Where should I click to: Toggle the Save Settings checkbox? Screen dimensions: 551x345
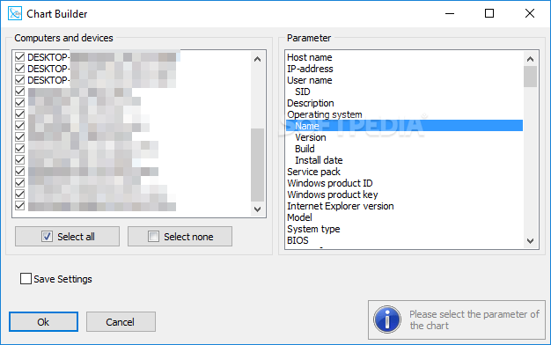pyautogui.click(x=26, y=279)
